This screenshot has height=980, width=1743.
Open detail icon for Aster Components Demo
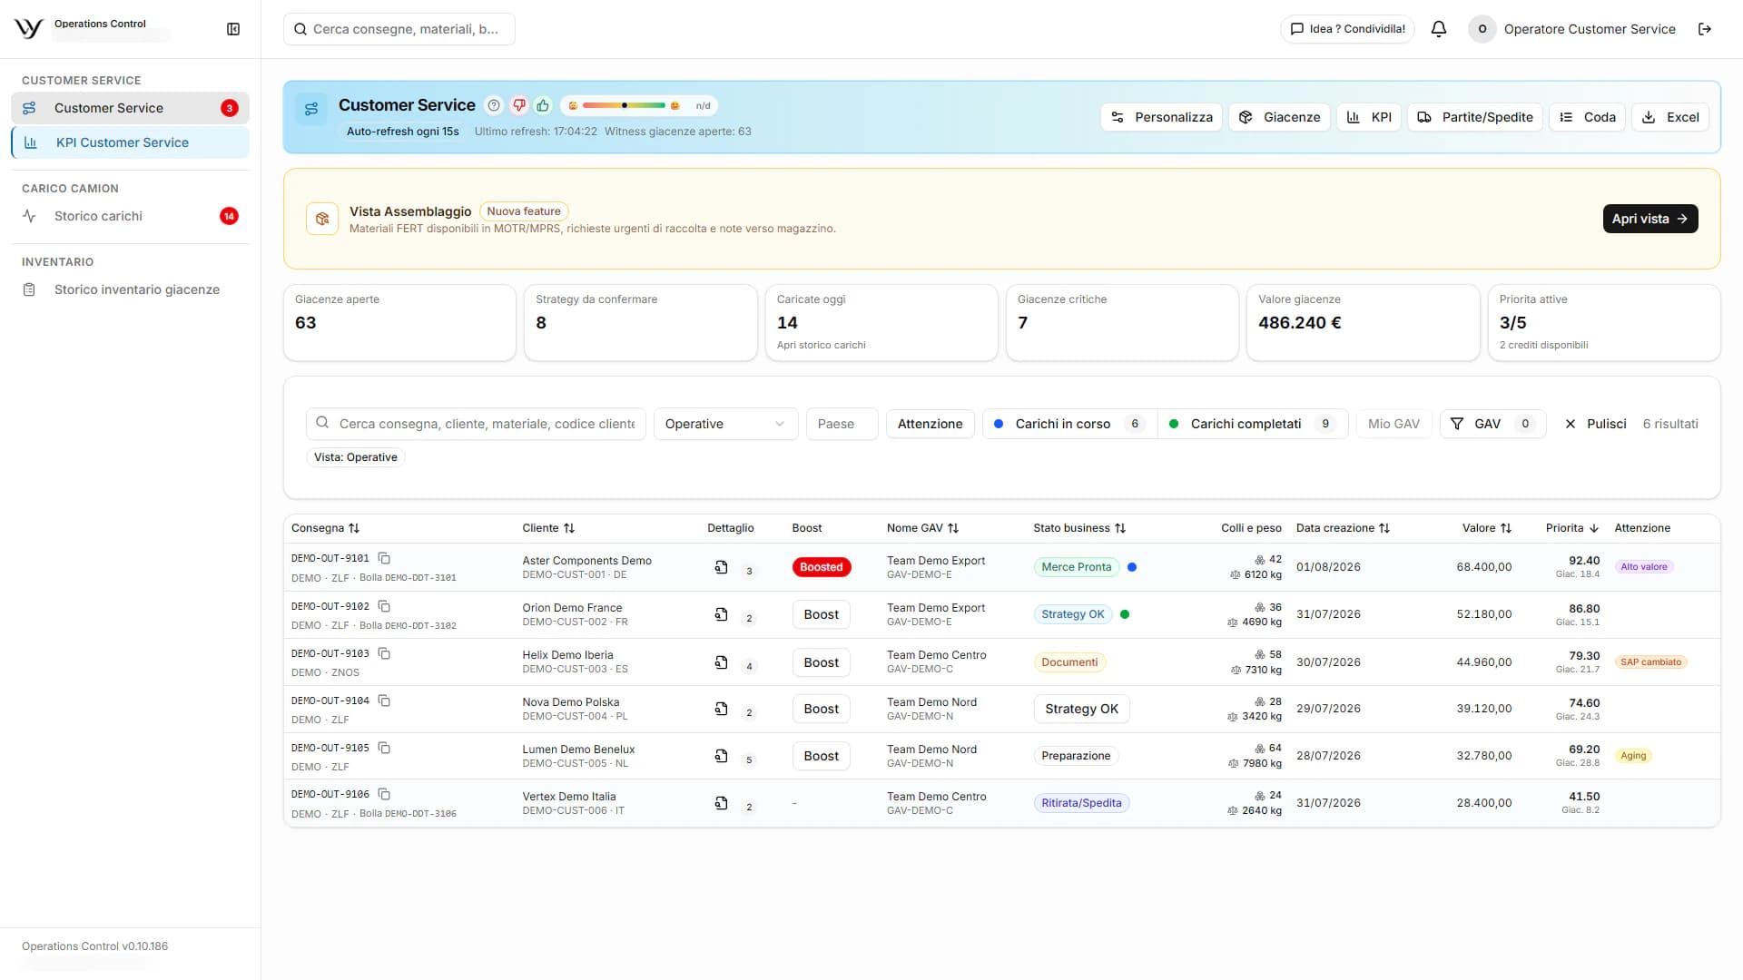pyautogui.click(x=721, y=567)
